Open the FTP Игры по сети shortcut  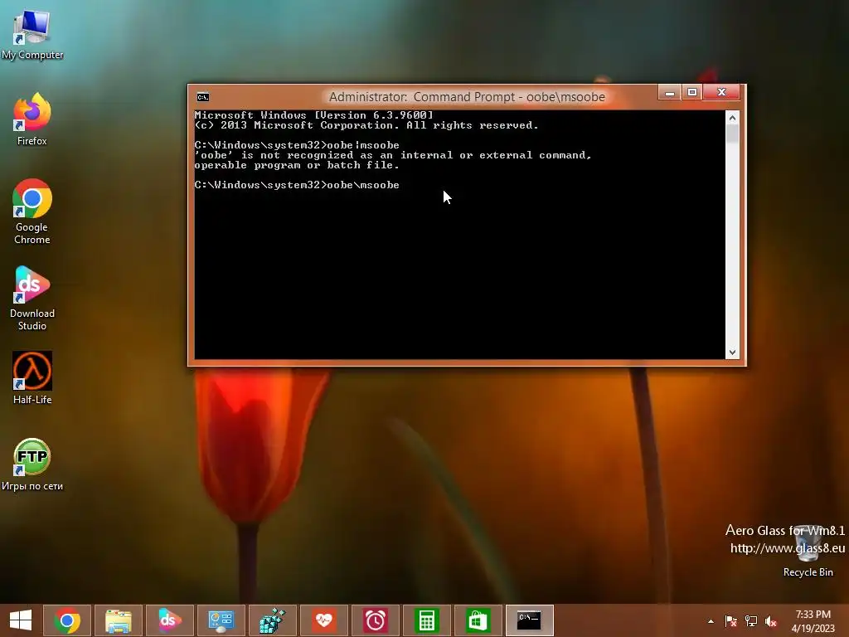pyautogui.click(x=32, y=464)
